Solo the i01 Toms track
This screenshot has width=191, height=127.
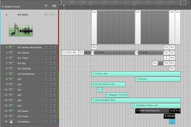coord(54,58)
